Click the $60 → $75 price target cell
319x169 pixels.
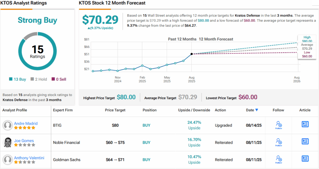(115, 142)
